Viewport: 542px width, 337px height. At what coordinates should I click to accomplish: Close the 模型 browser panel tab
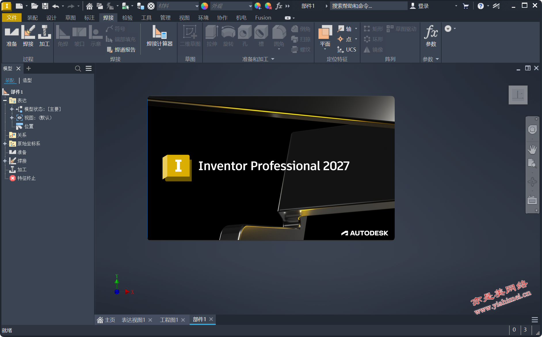pos(18,68)
